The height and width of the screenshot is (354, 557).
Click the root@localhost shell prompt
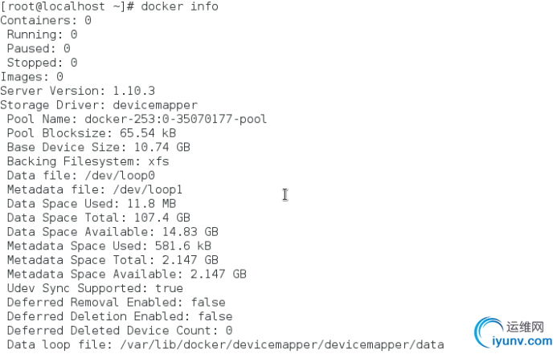[68, 6]
